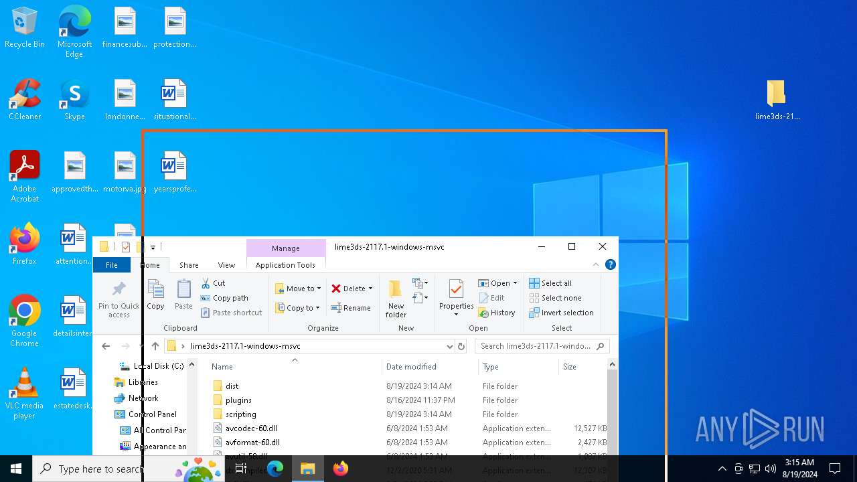Click Select all in ribbon
This screenshot has width=857, height=482.
point(550,283)
